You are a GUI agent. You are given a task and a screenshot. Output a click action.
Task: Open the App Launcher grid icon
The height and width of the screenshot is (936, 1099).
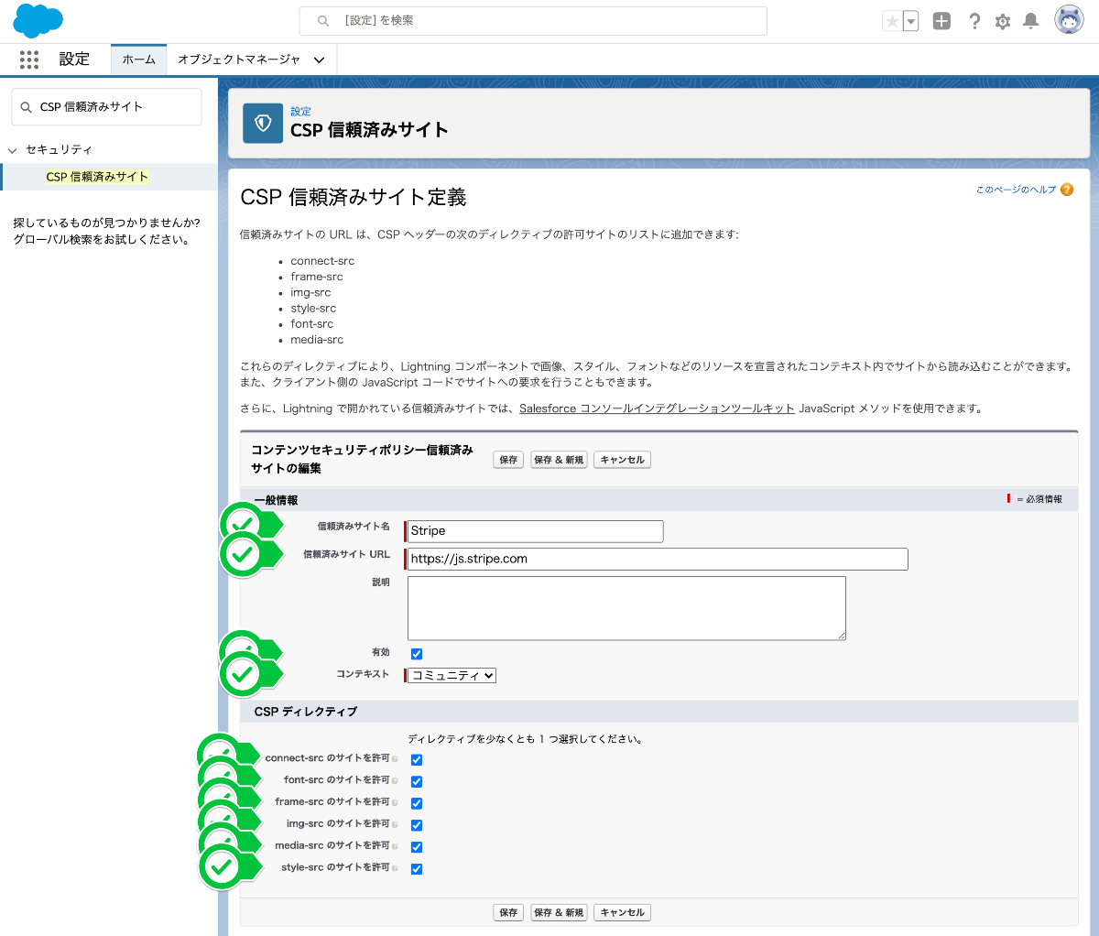29,60
